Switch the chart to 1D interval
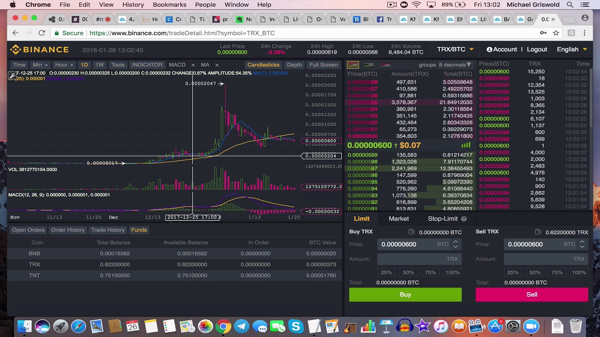This screenshot has height=337, width=600. tap(84, 65)
